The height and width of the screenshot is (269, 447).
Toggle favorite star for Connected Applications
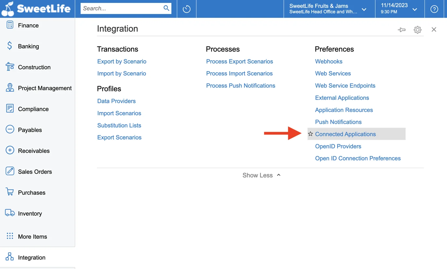(x=310, y=134)
